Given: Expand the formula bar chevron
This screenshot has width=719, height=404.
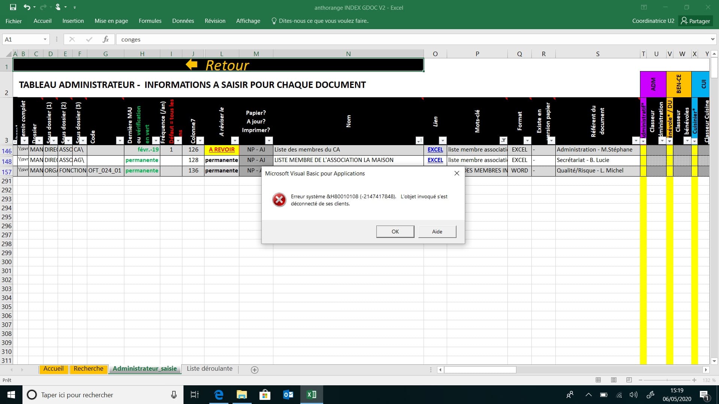Looking at the screenshot, I should click(x=712, y=39).
